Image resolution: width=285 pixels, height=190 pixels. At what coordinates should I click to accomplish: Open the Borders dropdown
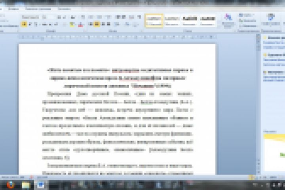click(x=135, y=24)
